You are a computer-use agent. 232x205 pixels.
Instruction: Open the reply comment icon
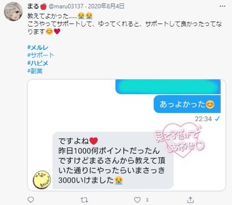(30, 200)
